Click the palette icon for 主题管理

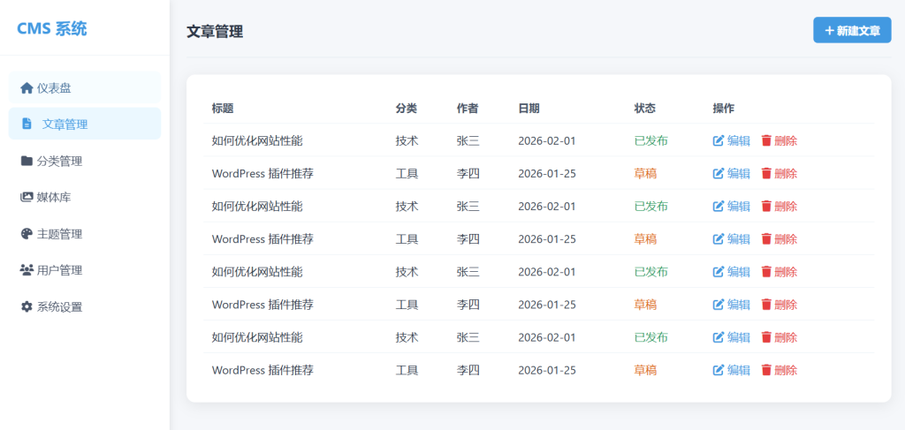point(27,234)
